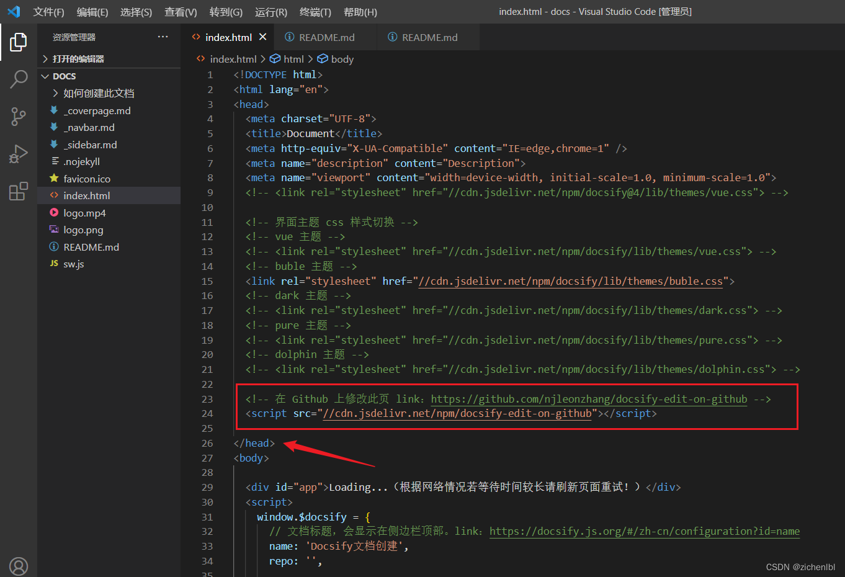The height and width of the screenshot is (577, 845).
Task: Click line number 26 in the gutter
Action: pyautogui.click(x=207, y=443)
